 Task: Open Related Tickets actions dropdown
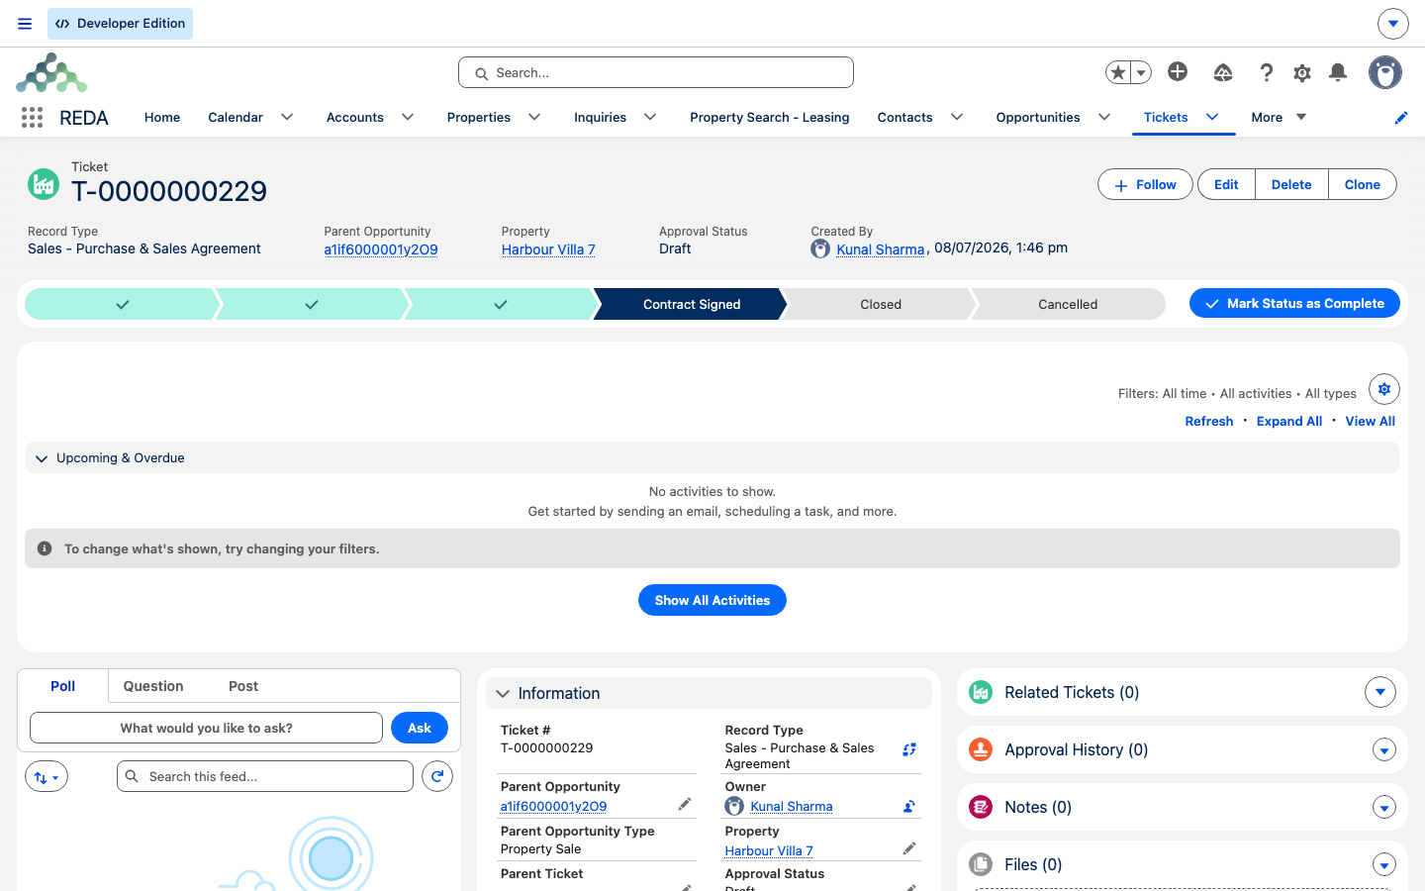click(1380, 692)
